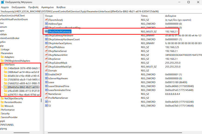Expand the {89e42e5a-8862... key chevron
The height and width of the screenshot is (134, 202).
2,87
